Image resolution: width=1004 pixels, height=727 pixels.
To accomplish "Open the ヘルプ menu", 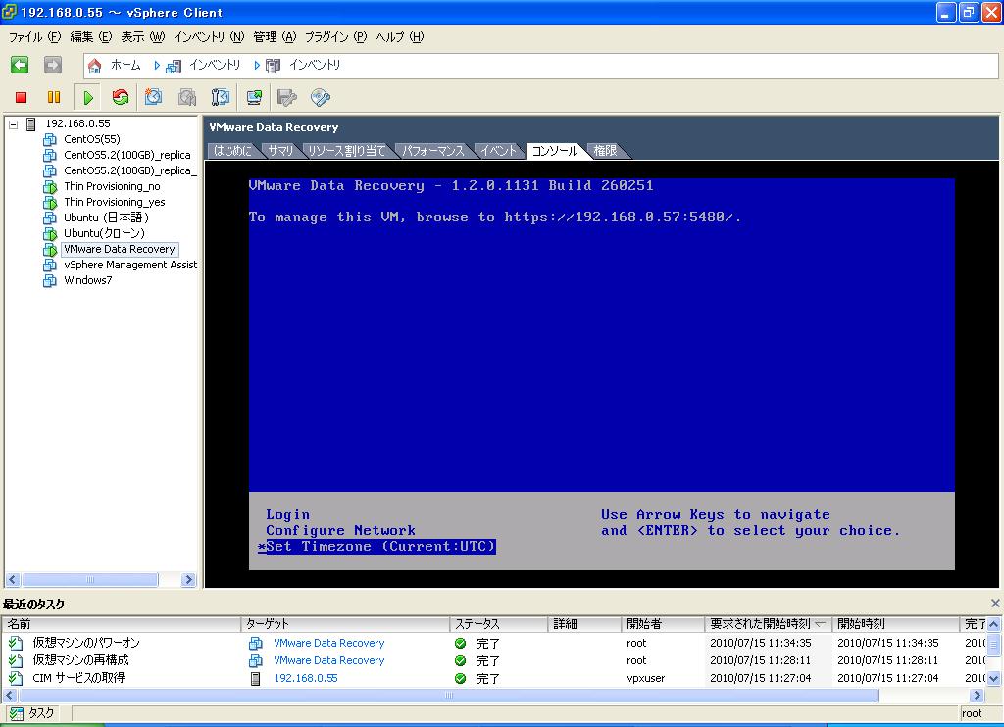I will coord(400,37).
